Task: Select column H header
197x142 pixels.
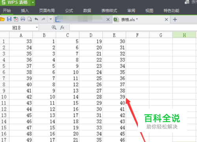Action: click(x=184, y=35)
